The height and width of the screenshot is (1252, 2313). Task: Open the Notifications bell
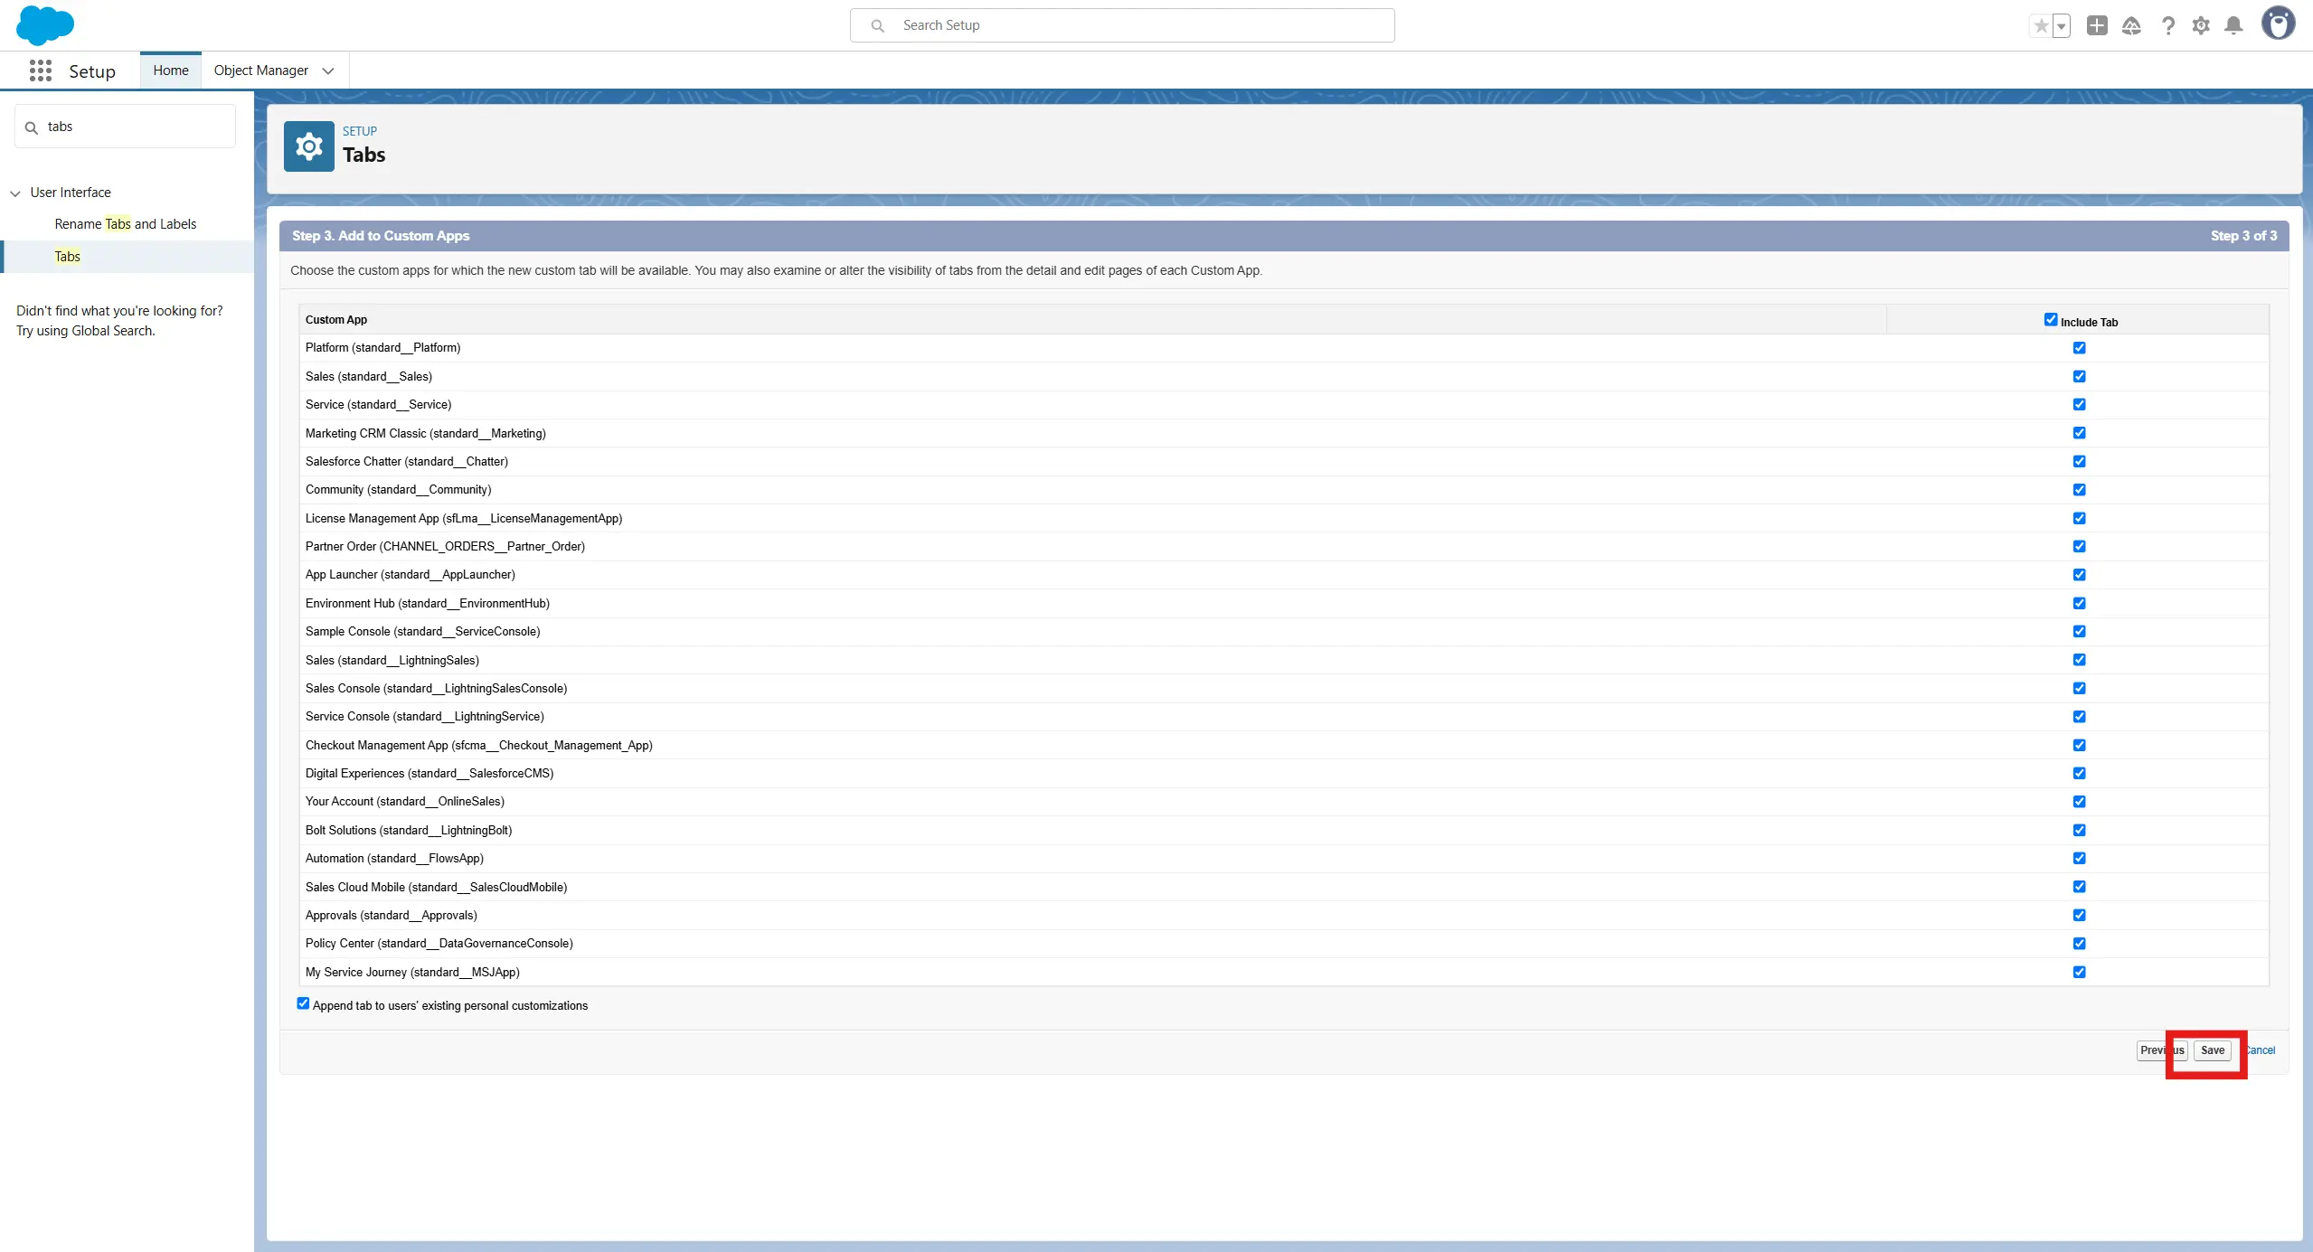click(2233, 26)
